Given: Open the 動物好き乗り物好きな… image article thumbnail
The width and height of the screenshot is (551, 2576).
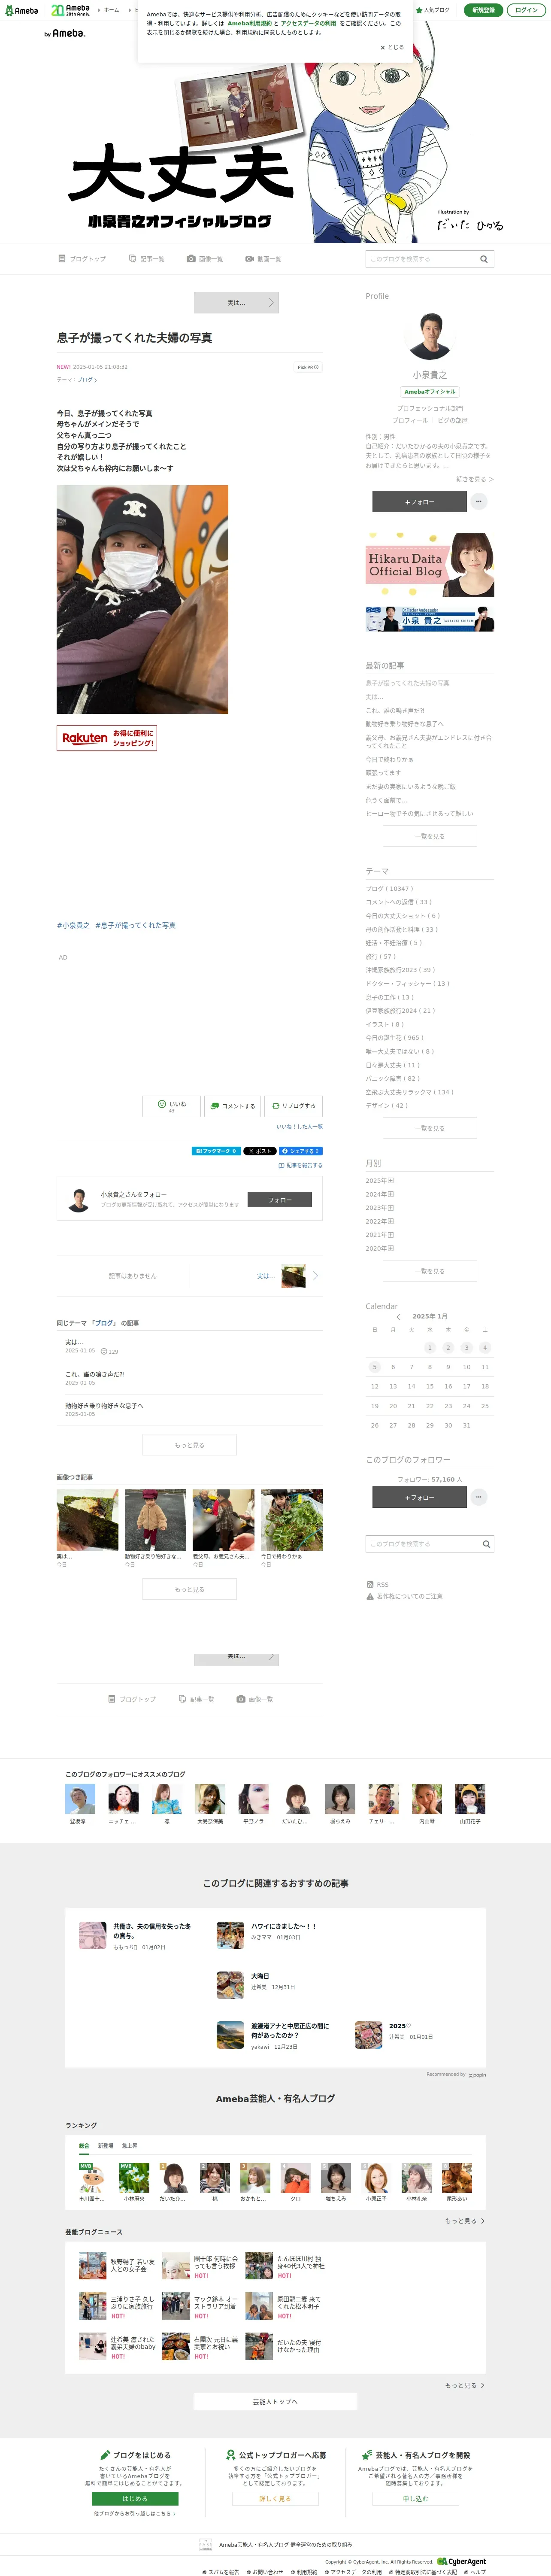Looking at the screenshot, I should click(155, 1520).
